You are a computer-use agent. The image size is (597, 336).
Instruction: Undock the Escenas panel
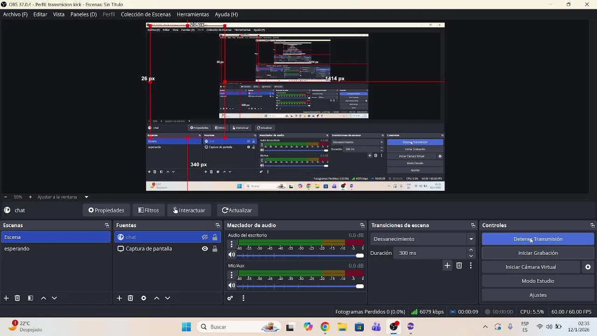pyautogui.click(x=107, y=225)
